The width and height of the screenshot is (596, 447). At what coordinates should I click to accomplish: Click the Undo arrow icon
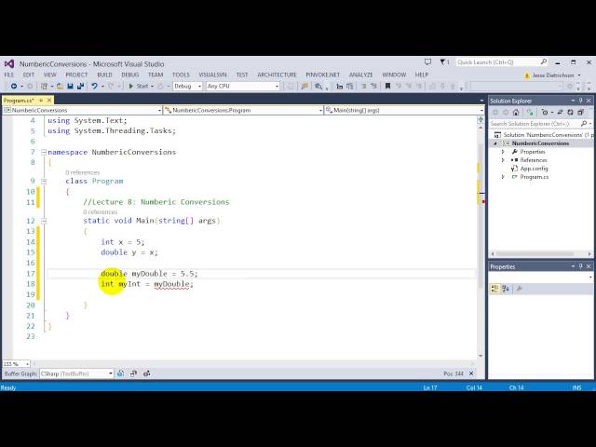(x=94, y=87)
